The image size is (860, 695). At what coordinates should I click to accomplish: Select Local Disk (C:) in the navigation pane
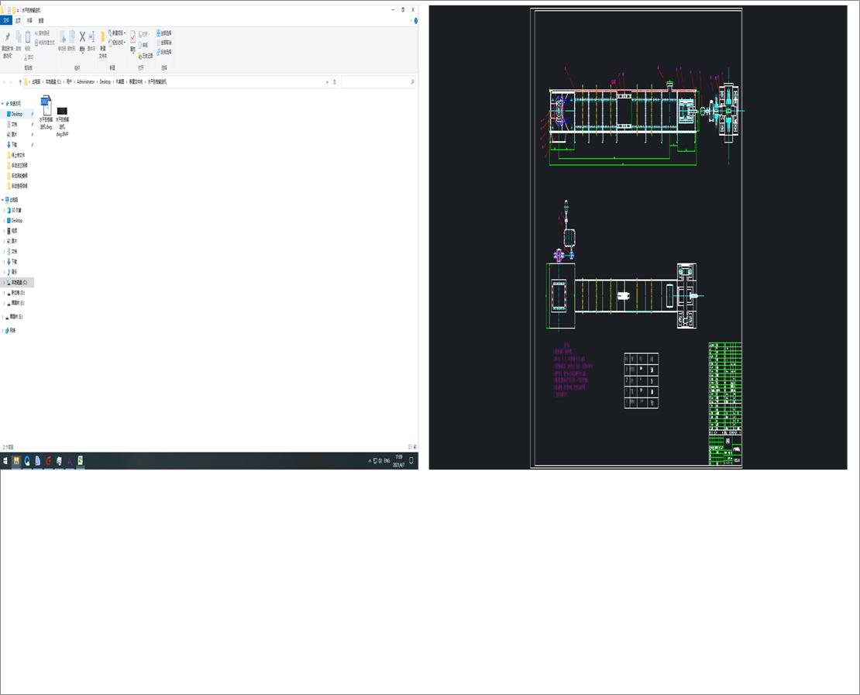19,283
